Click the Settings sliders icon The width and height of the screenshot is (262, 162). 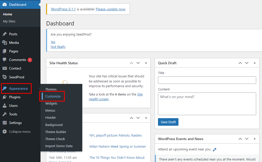pos(5,123)
